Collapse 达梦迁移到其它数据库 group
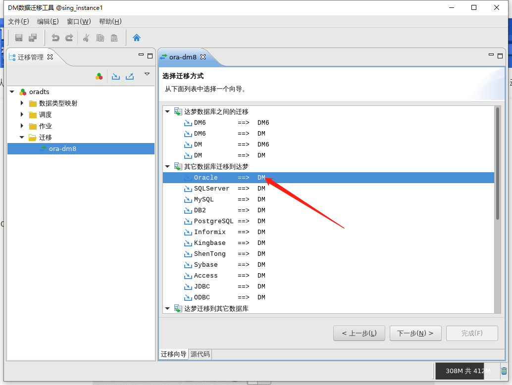512x385 pixels. point(167,308)
